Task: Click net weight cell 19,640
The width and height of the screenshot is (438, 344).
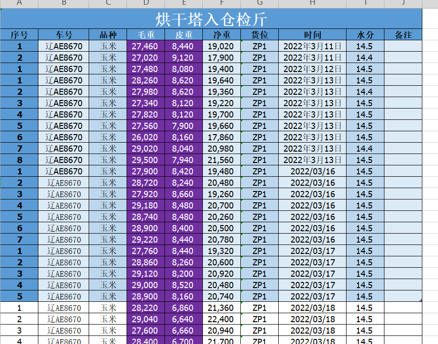Action: click(222, 81)
